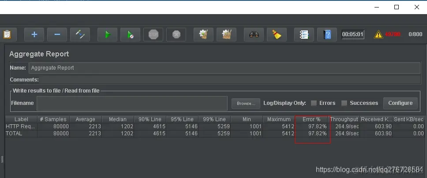Click the yellow warning triangle icon

[378, 34]
